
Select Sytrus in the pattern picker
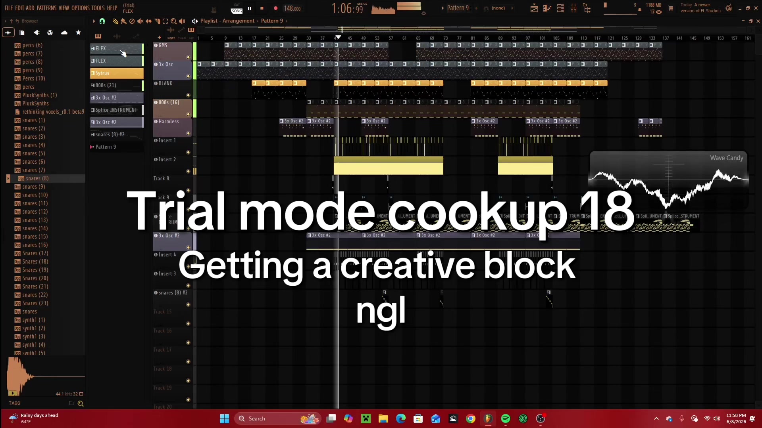pos(117,73)
